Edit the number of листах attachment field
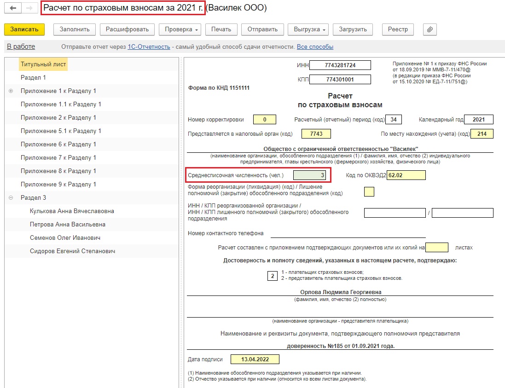The image size is (505, 388). (437, 247)
